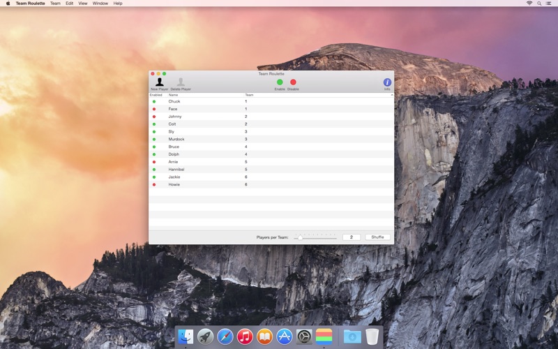The width and height of the screenshot is (558, 349).
Task: Toggle enabled status dot for Chuck
Action: coord(154,101)
